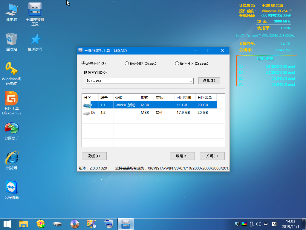Image resolution: width=306 pixels, height=230 pixels.
Task: Select the 浏览器 Internet Explorer icon
Action: [x=12, y=161]
